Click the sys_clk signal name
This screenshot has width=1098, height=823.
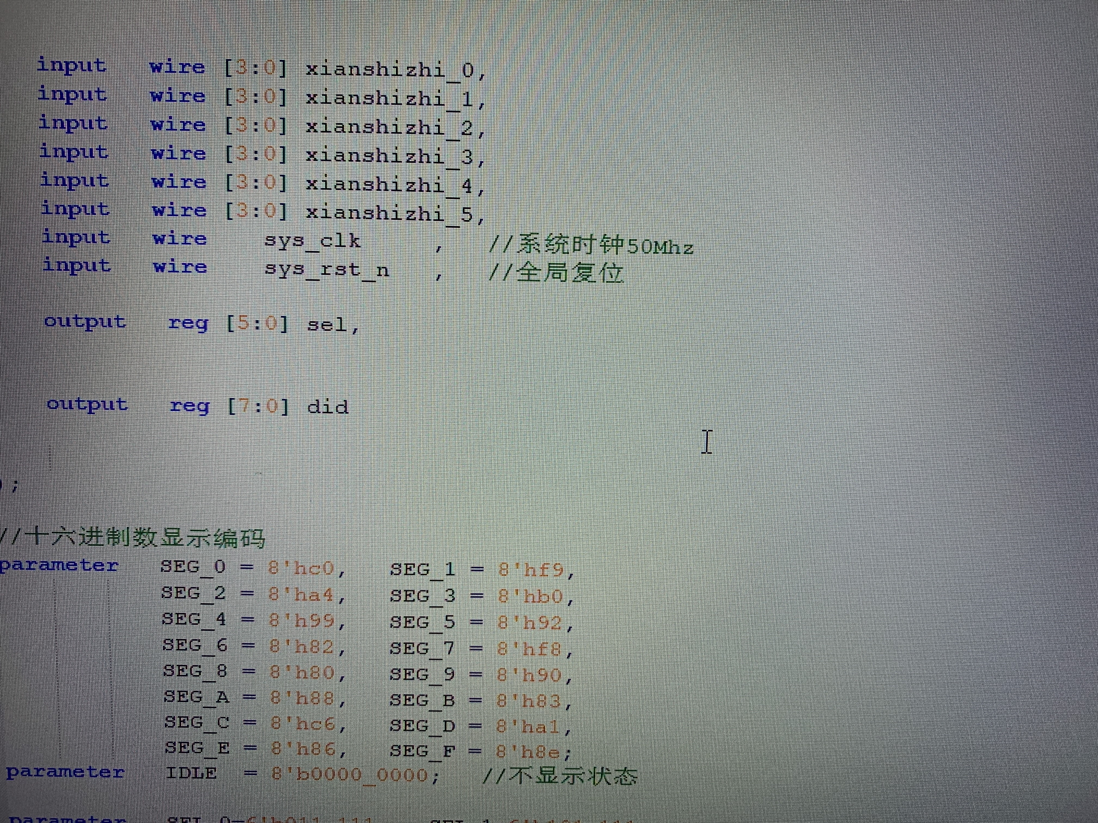click(x=312, y=241)
